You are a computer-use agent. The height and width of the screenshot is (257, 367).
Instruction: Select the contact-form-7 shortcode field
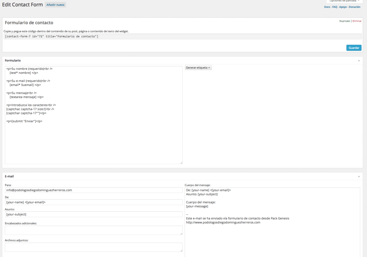182,36
